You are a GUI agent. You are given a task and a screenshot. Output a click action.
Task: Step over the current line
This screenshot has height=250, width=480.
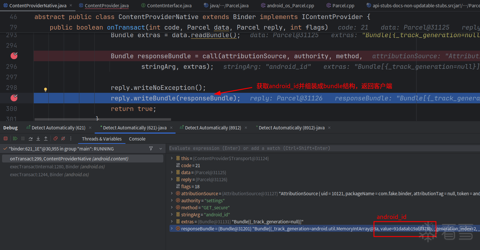tap(31, 138)
